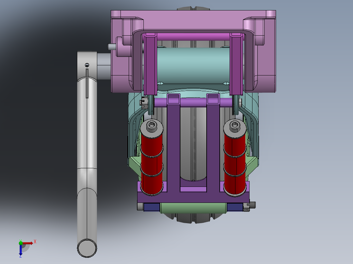Select the green roller at the bottom
Image resolution: width=353 pixels, height=264 pixels.
(x=193, y=207)
